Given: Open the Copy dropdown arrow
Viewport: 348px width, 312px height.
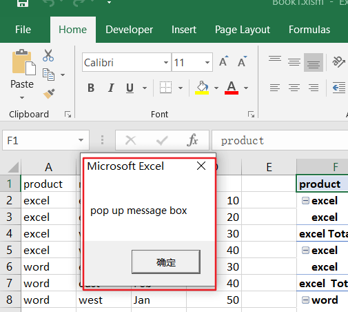Looking at the screenshot, I should (x=63, y=75).
